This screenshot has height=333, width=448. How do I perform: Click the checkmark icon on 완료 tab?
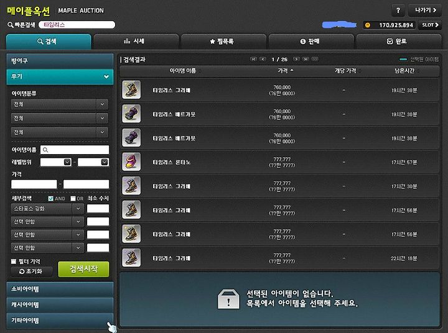pyautogui.click(x=390, y=42)
